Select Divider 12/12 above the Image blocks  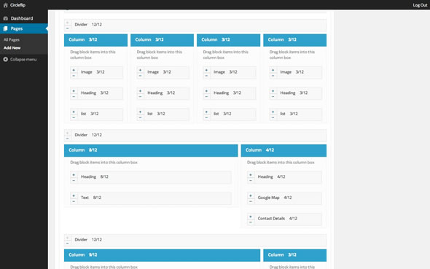click(195, 25)
